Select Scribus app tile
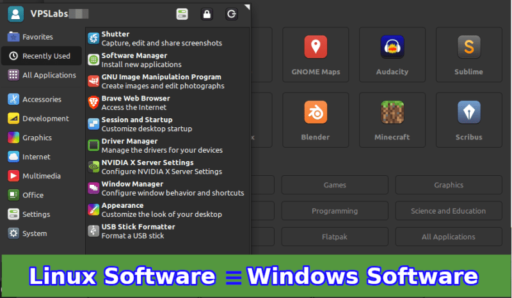The image size is (512, 298). [x=469, y=120]
